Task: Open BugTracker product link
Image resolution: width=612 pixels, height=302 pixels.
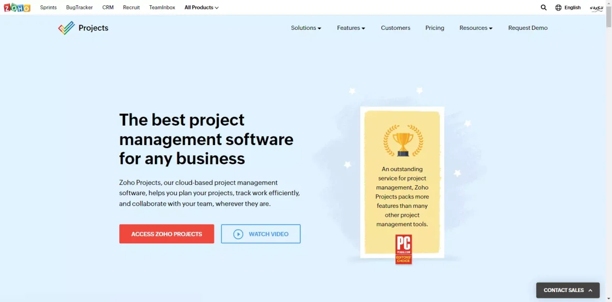Action: pos(79,7)
